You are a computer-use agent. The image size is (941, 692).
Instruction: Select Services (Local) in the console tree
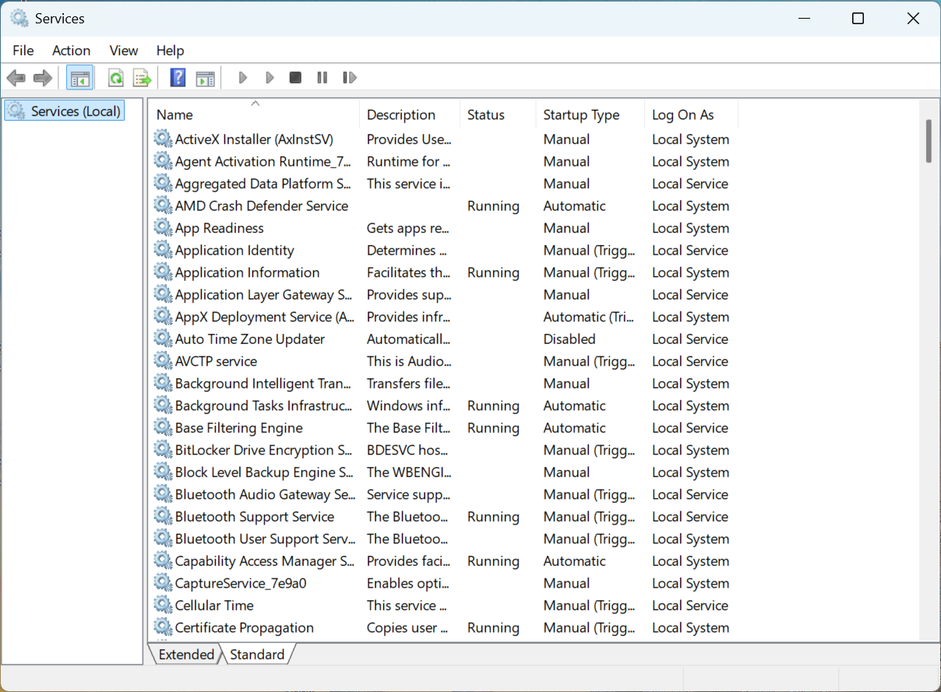pos(64,111)
